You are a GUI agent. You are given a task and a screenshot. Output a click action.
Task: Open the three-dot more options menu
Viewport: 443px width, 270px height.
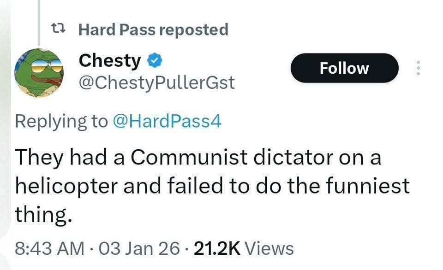click(418, 68)
